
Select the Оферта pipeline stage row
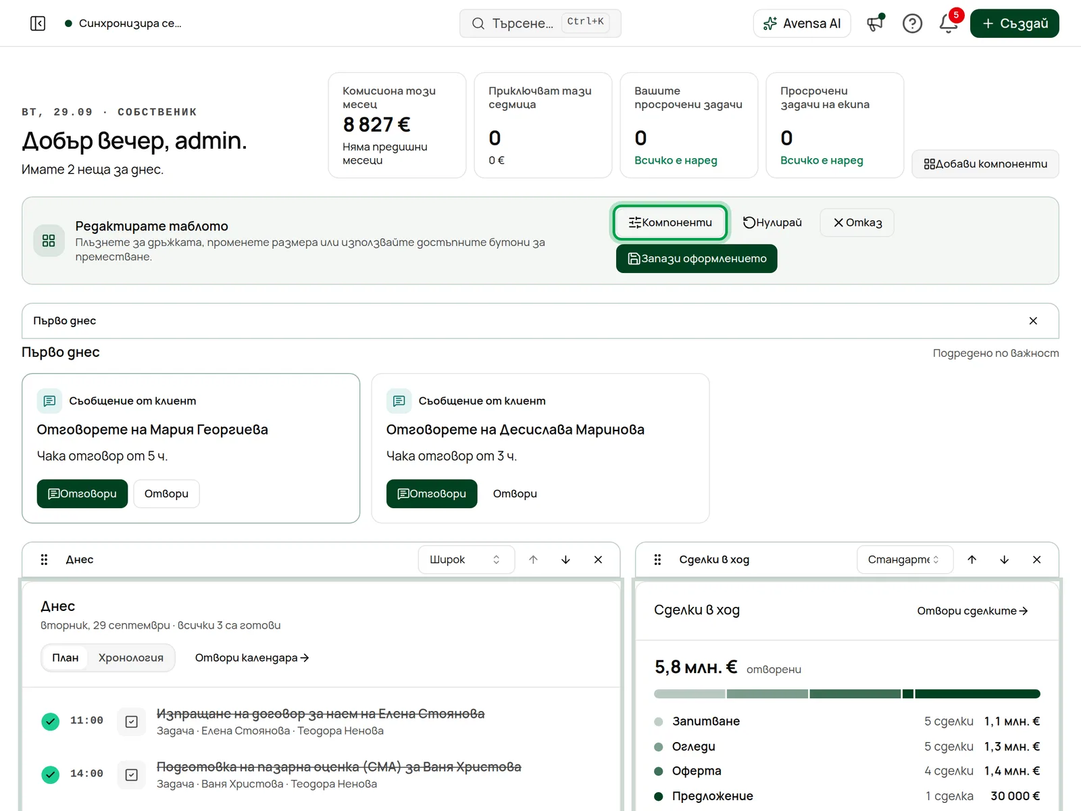847,771
